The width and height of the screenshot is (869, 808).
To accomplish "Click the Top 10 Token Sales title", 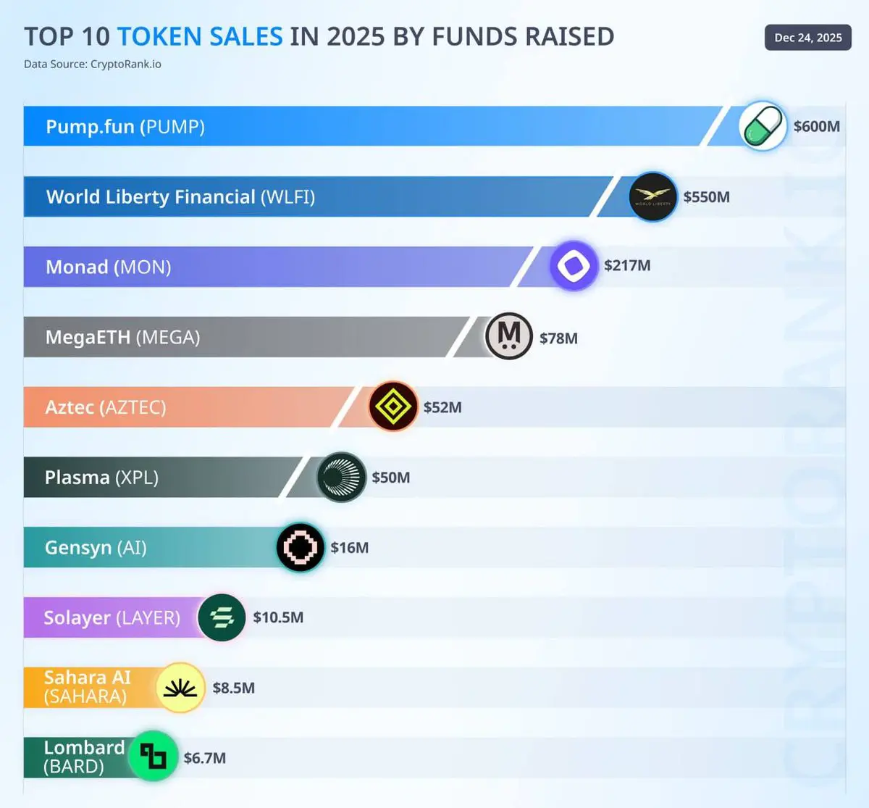I will click(319, 36).
